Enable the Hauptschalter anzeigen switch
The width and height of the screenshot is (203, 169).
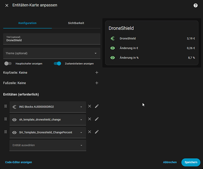[8, 64]
